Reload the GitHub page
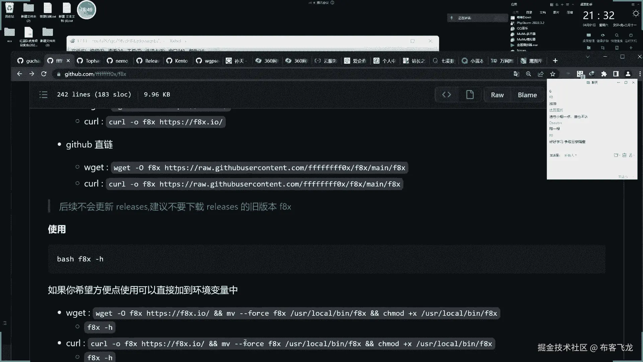The image size is (643, 362). pos(44,74)
